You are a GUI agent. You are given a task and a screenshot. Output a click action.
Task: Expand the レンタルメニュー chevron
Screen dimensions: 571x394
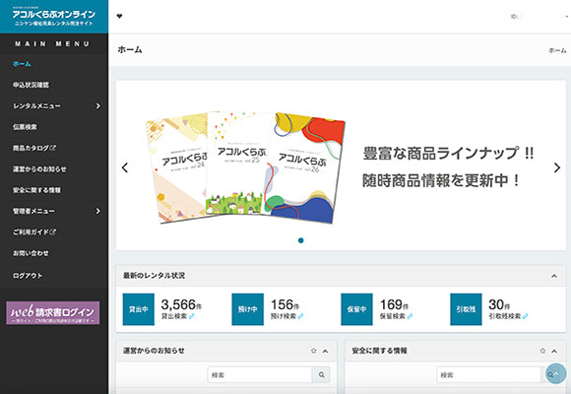click(x=98, y=105)
